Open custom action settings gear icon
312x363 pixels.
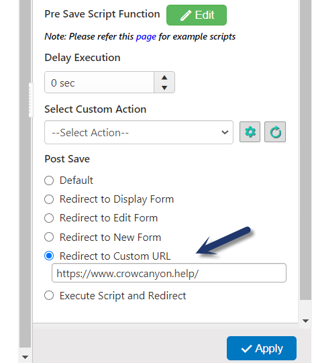pyautogui.click(x=250, y=132)
